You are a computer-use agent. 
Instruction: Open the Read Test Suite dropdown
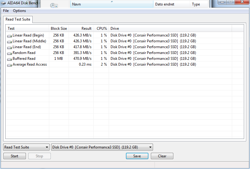coord(26,147)
